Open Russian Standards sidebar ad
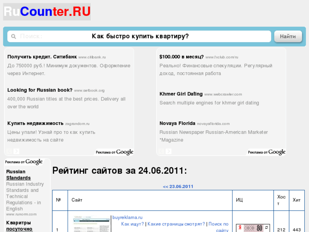The height and width of the screenshot is (232, 309). point(18,175)
